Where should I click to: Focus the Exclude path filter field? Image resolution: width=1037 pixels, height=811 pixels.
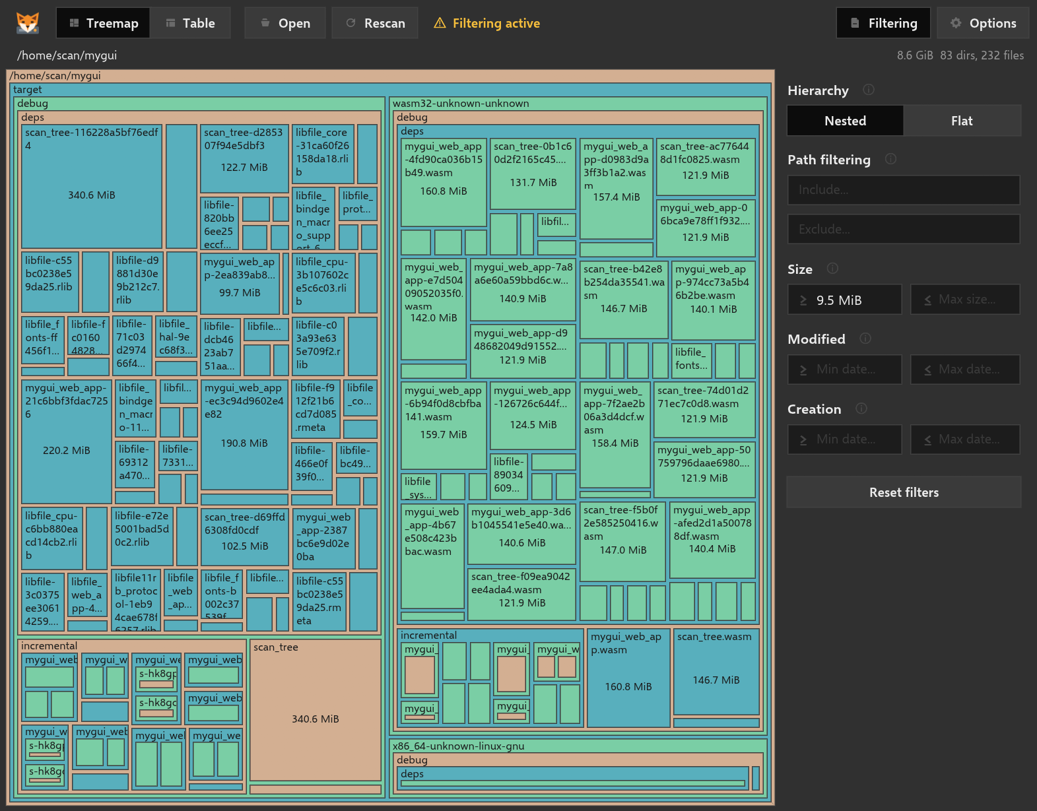click(904, 229)
